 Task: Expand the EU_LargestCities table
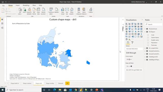pos(145,48)
